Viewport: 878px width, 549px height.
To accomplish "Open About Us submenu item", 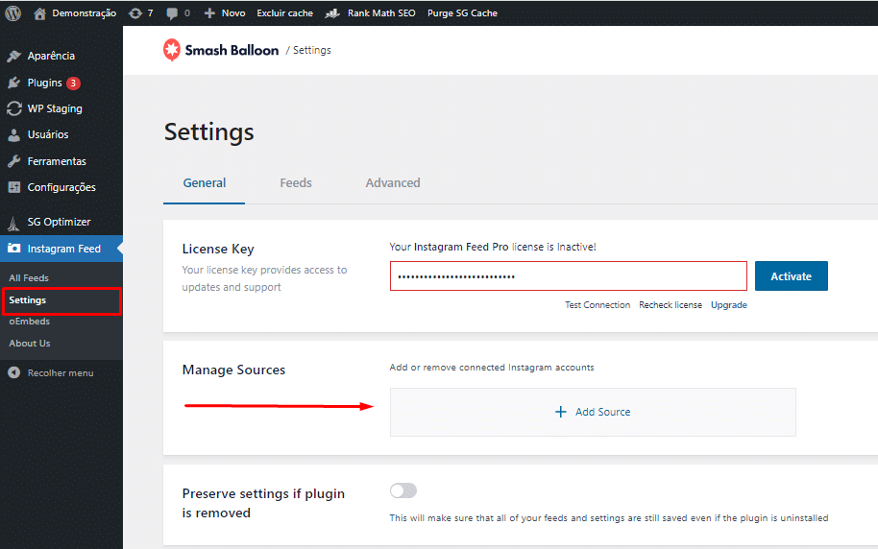I will tap(29, 344).
